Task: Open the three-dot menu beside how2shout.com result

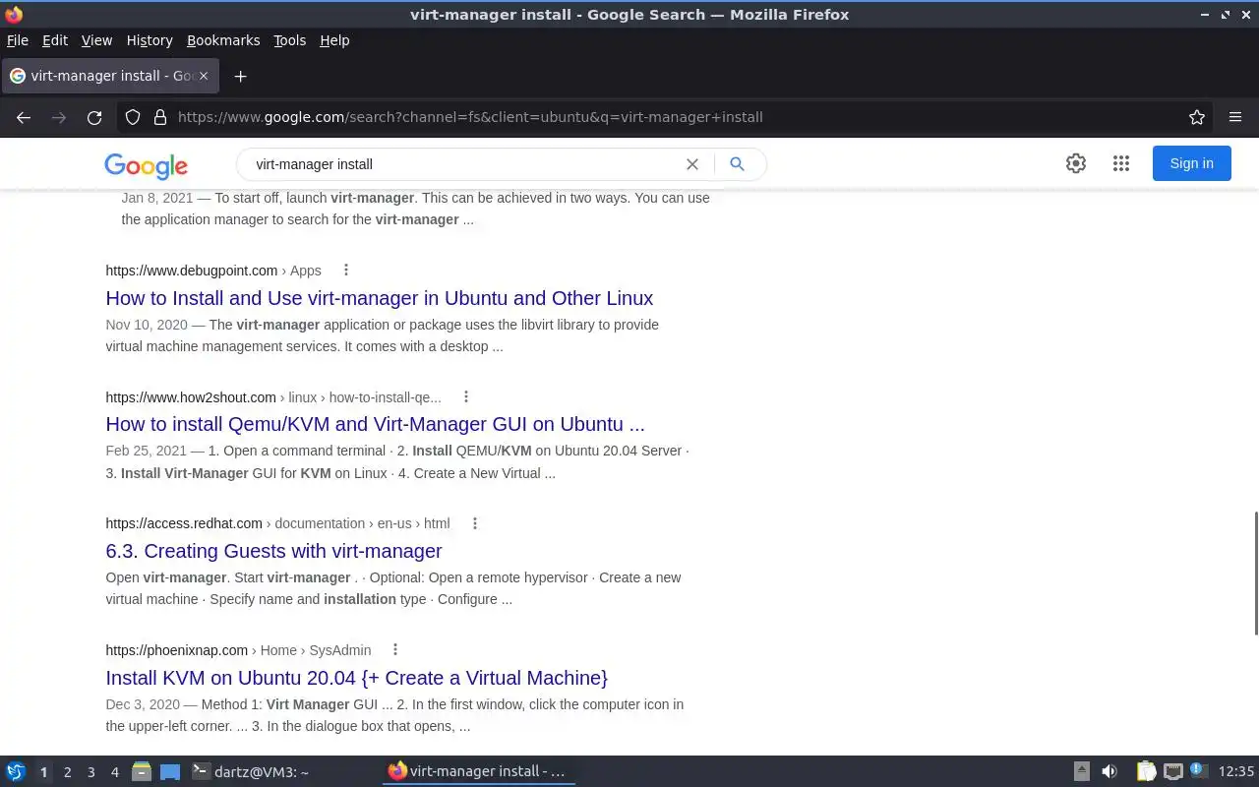Action: [466, 396]
